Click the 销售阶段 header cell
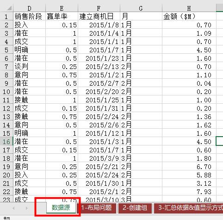This screenshot has width=223, height=220. (x=29, y=17)
